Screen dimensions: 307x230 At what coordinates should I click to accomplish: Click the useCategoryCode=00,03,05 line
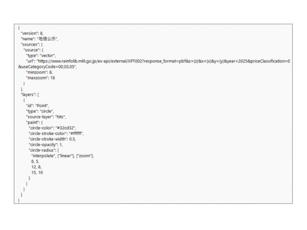pyautogui.click(x=48, y=66)
